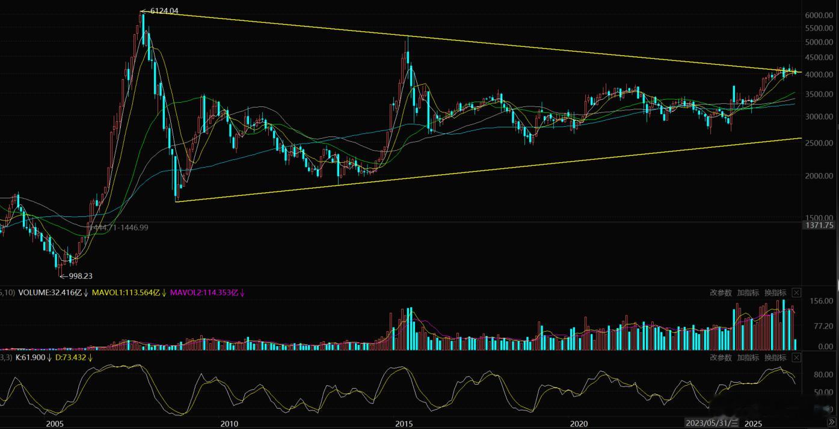Click the 4000.00 price axis label
The image size is (839, 429).
pos(820,75)
